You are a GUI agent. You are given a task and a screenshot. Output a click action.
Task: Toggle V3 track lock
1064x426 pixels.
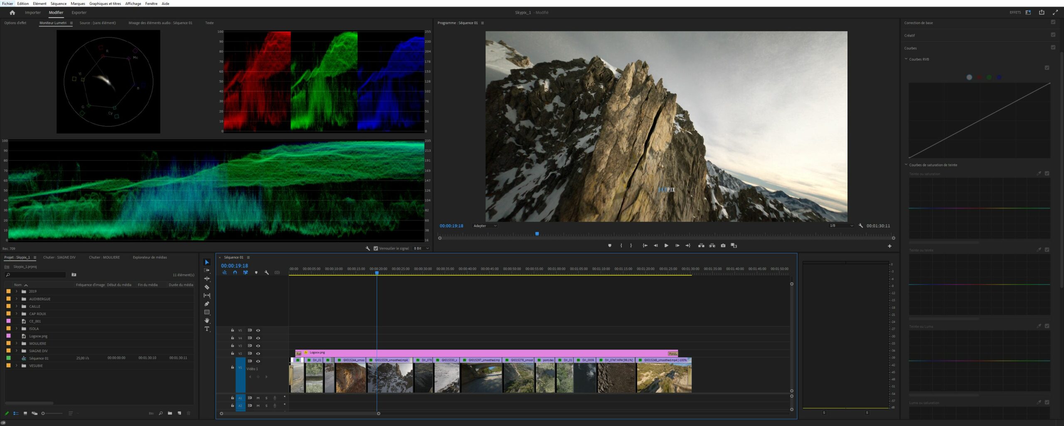232,345
